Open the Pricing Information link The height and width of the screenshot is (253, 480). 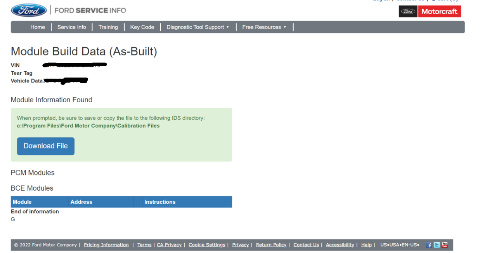(106, 245)
